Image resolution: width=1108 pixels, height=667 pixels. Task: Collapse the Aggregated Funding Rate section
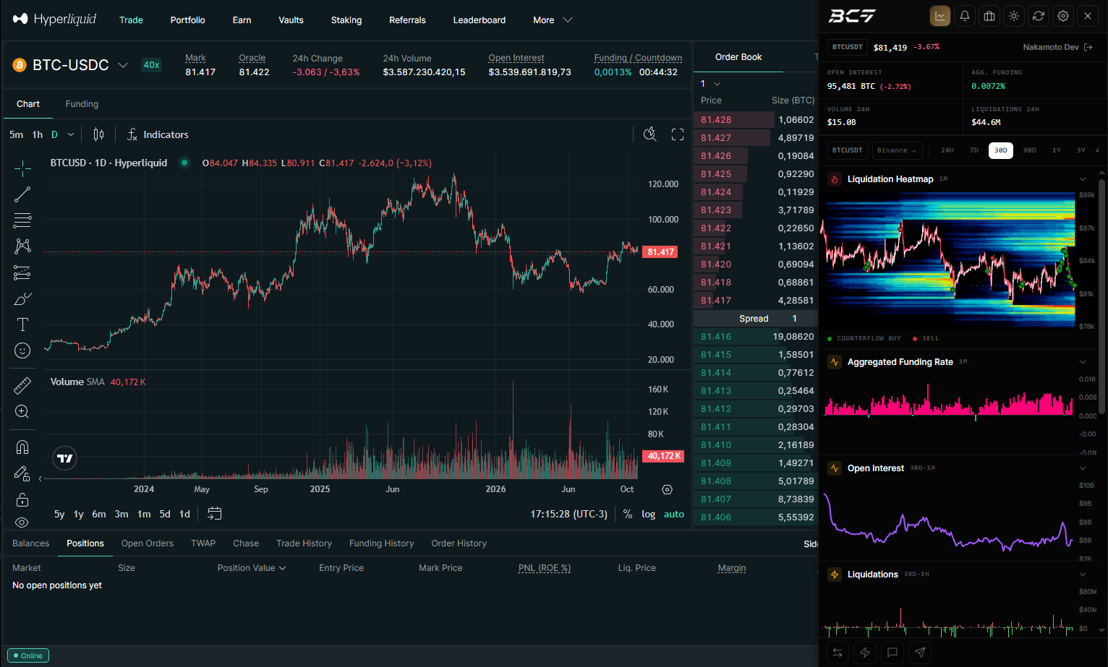pos(1083,362)
